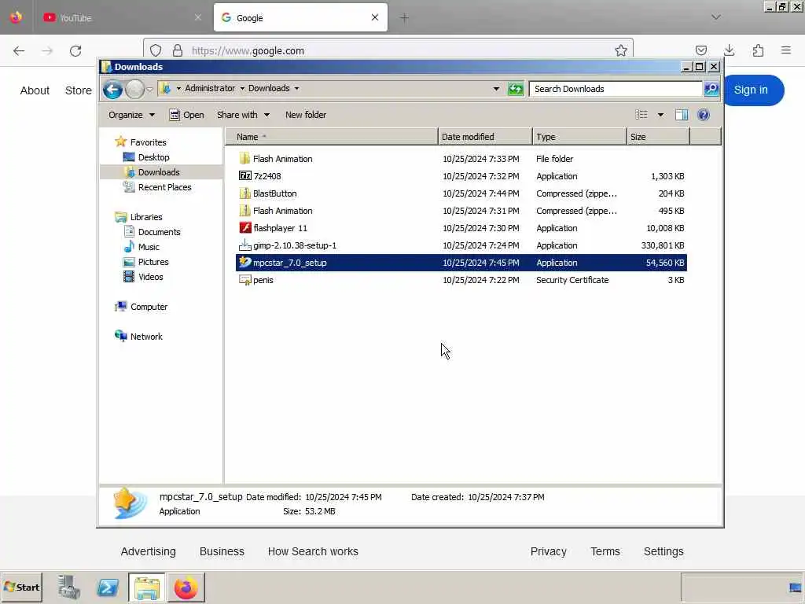Select Recent Places in navigation pane
Image resolution: width=805 pixels, height=604 pixels.
point(157,187)
